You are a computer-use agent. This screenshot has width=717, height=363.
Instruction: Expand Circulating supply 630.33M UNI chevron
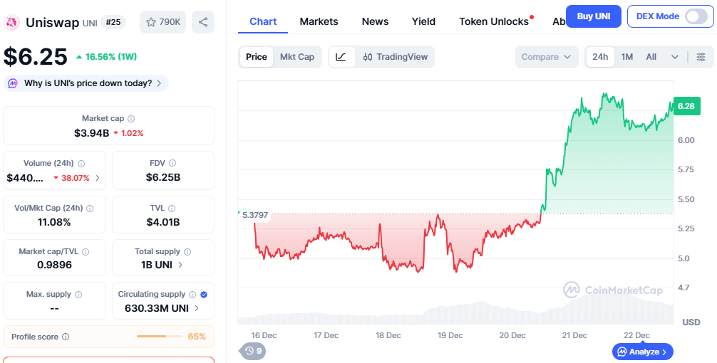pos(197,308)
